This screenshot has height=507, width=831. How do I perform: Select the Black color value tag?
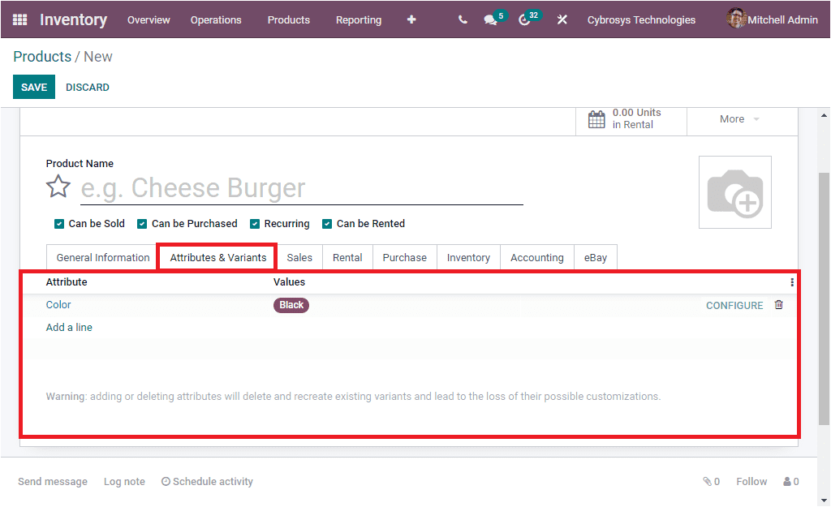(x=291, y=305)
